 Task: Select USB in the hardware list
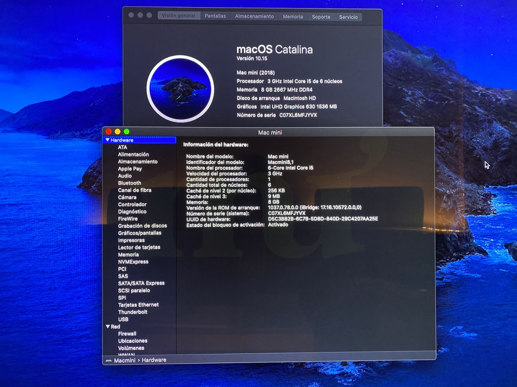point(123,320)
